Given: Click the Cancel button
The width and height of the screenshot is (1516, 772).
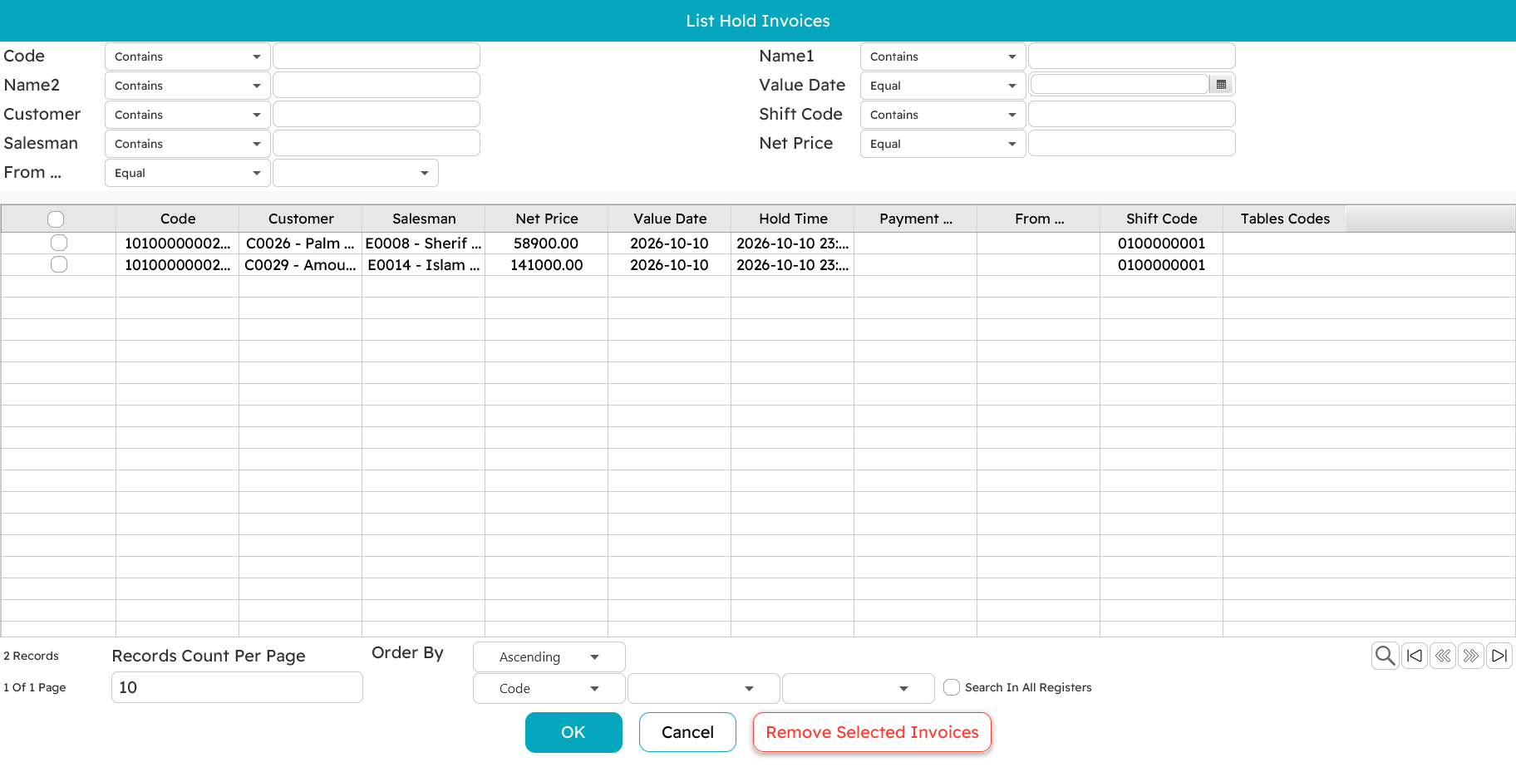Looking at the screenshot, I should pos(687,732).
